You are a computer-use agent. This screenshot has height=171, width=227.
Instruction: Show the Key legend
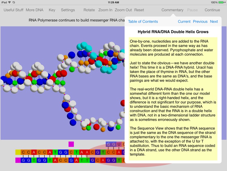point(52,10)
